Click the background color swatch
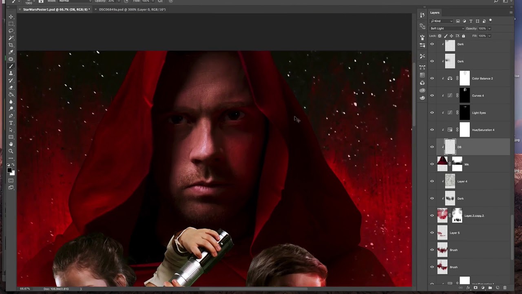Screen dimensions: 522x294 (13, 173)
